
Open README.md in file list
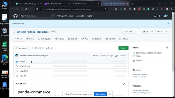(25, 66)
